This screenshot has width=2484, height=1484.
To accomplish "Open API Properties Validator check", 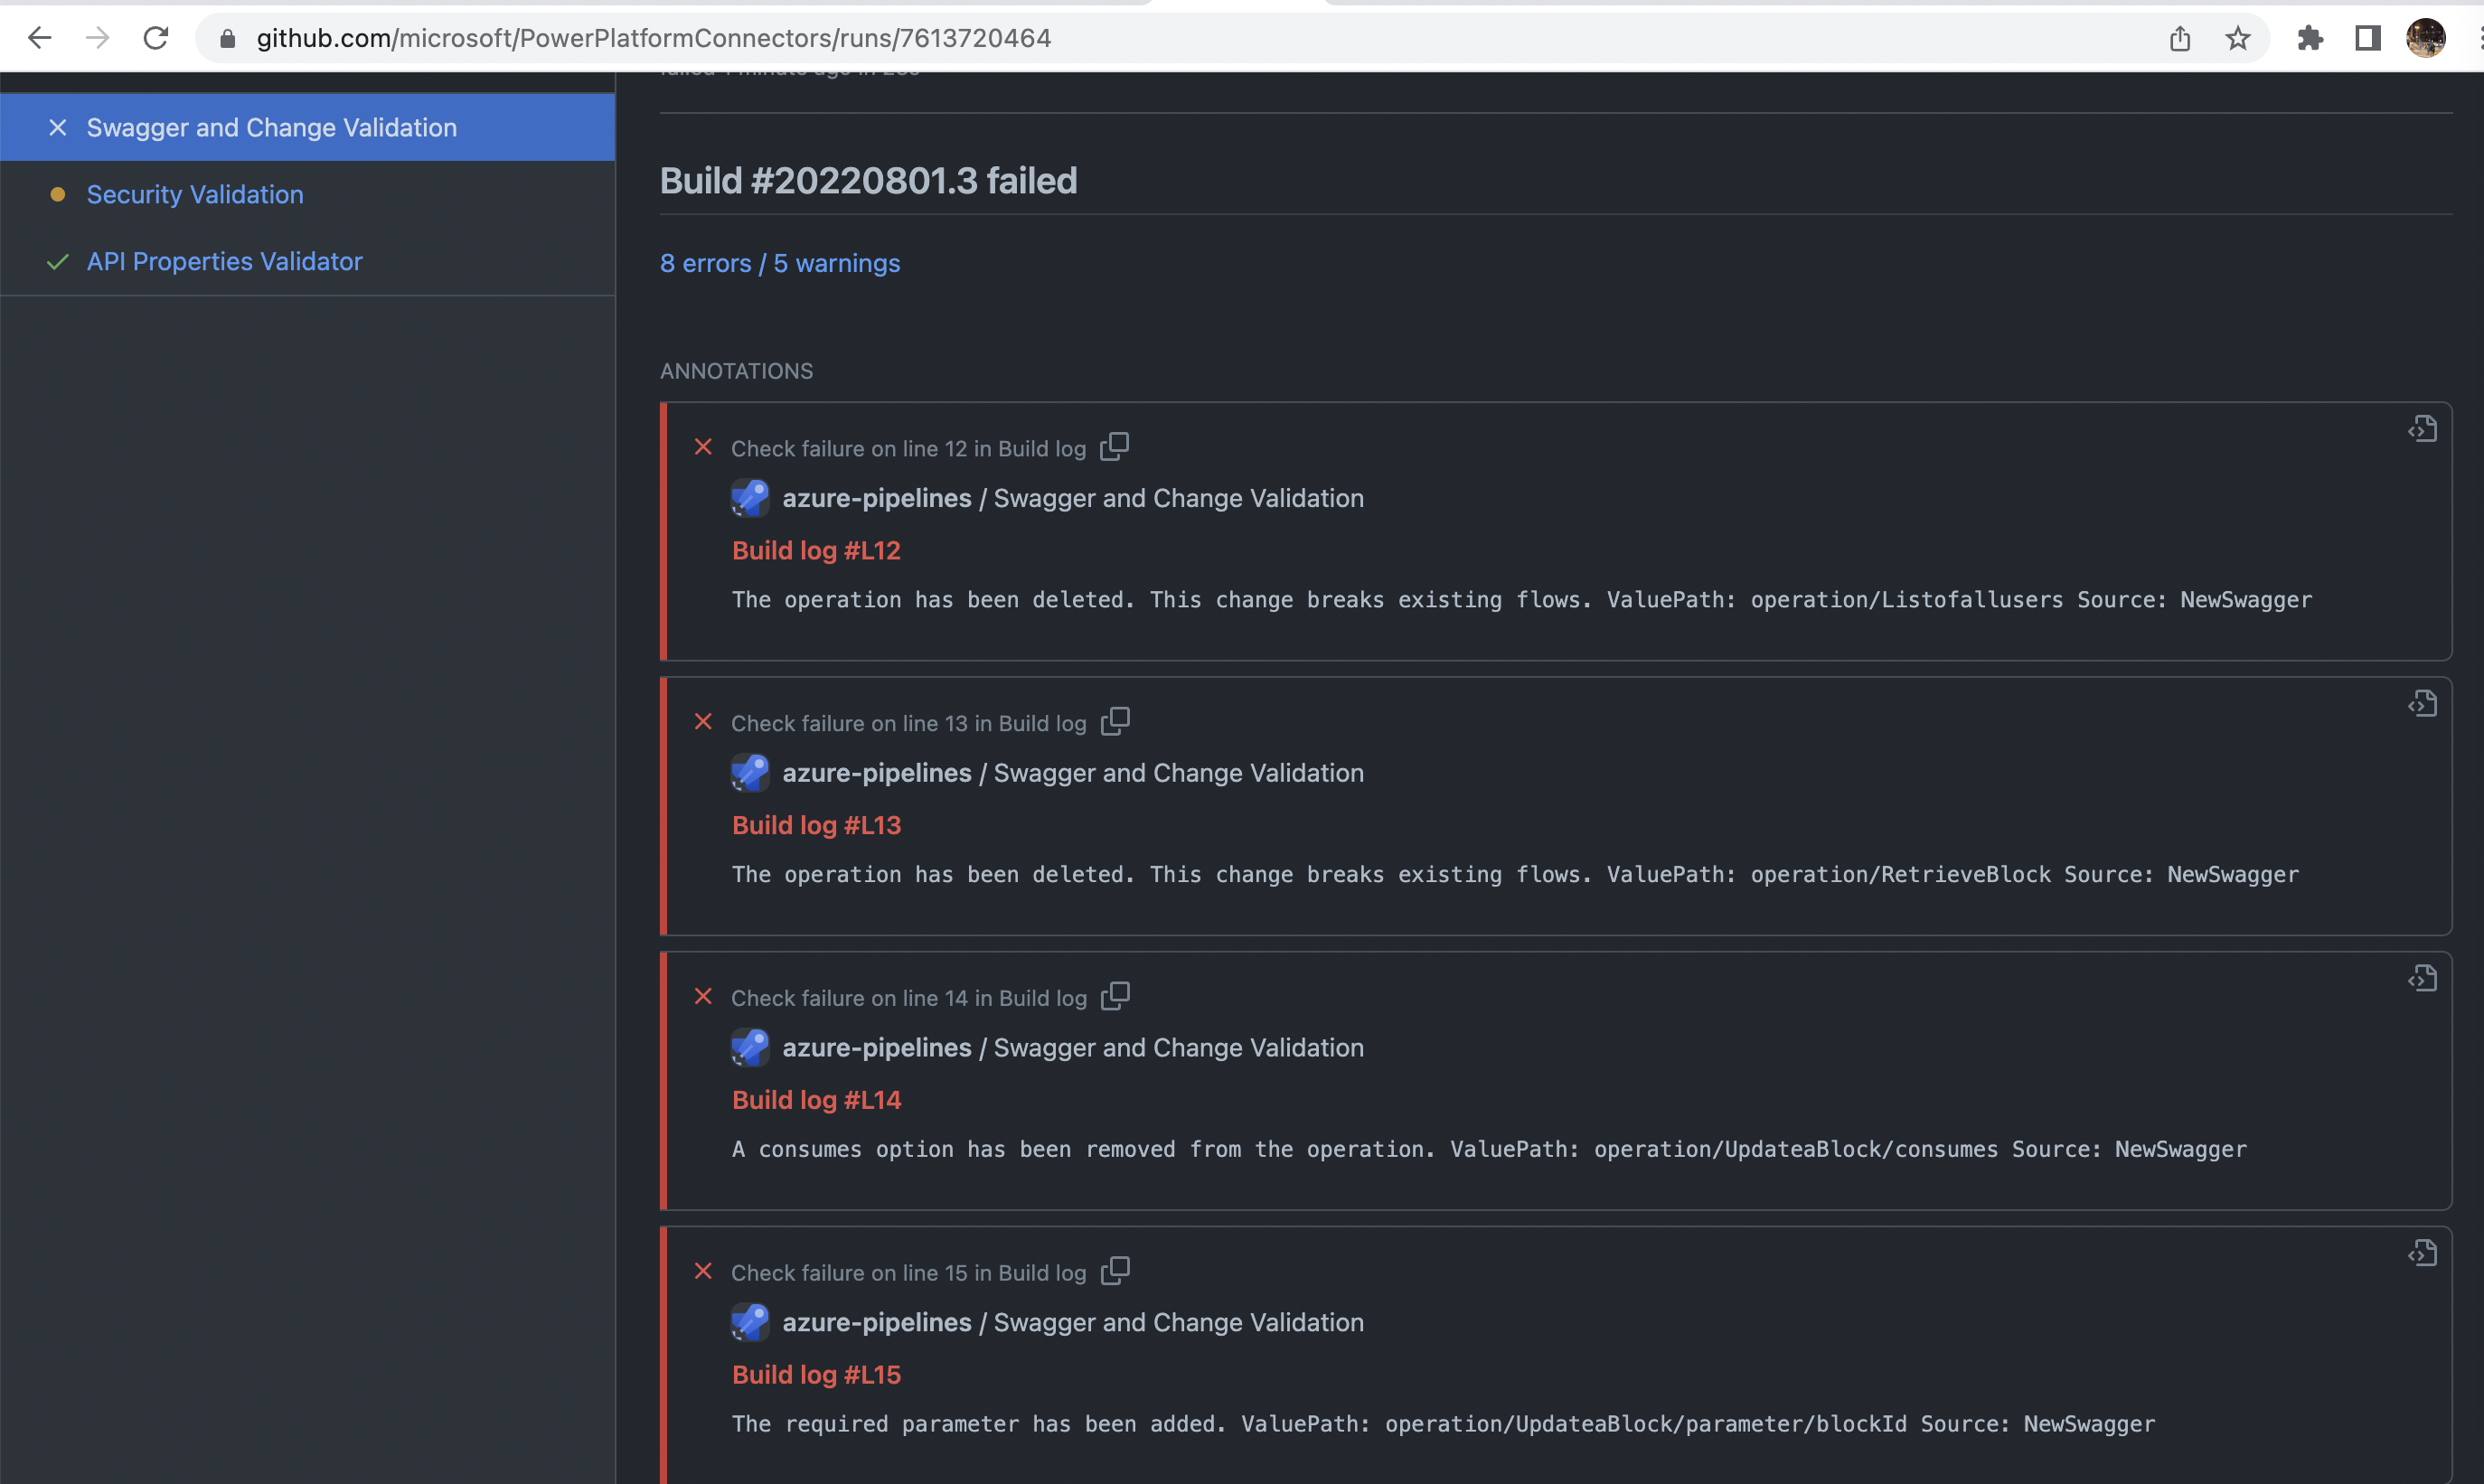I will pos(224,262).
